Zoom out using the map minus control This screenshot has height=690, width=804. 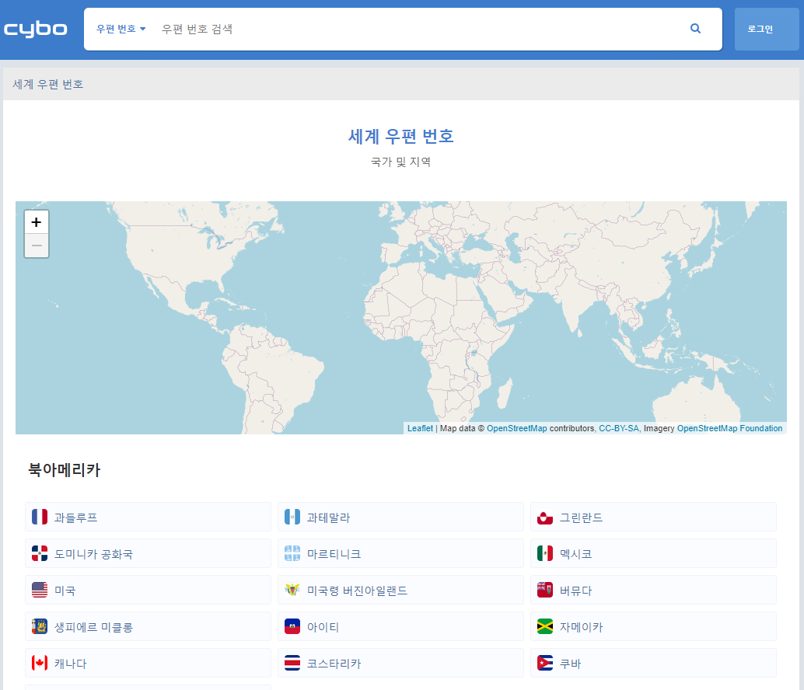click(x=36, y=245)
